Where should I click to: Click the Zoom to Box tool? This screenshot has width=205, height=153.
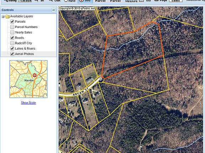coord(25,1)
